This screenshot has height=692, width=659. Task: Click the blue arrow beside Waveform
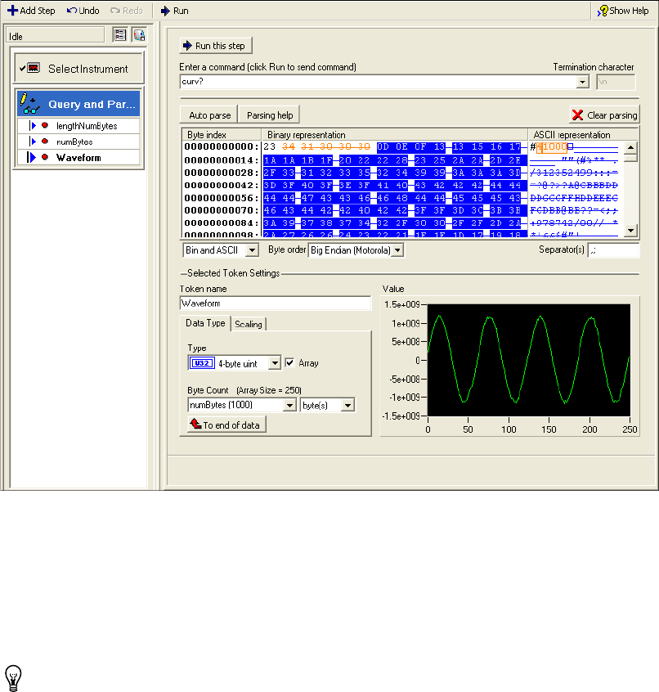(31, 158)
